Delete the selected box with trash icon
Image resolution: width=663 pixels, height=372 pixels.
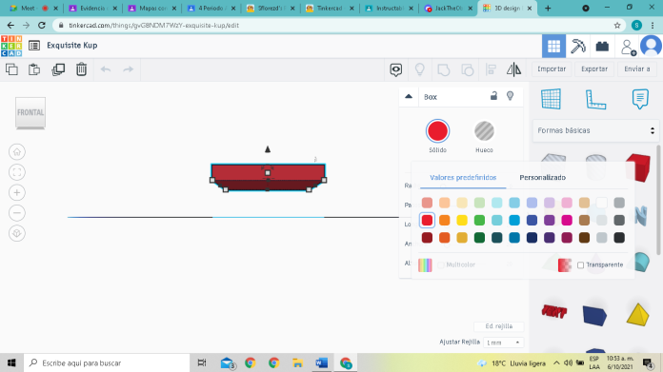tap(81, 69)
